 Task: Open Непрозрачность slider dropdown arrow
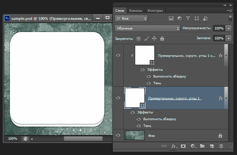[x=228, y=28]
